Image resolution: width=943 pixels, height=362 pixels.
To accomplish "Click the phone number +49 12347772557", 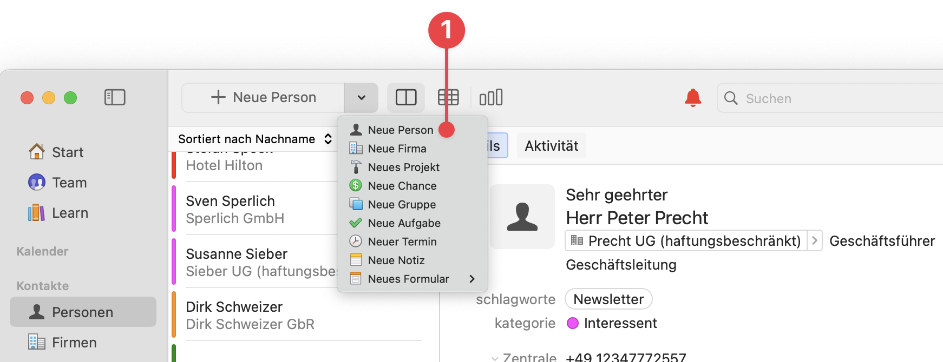I will [626, 357].
